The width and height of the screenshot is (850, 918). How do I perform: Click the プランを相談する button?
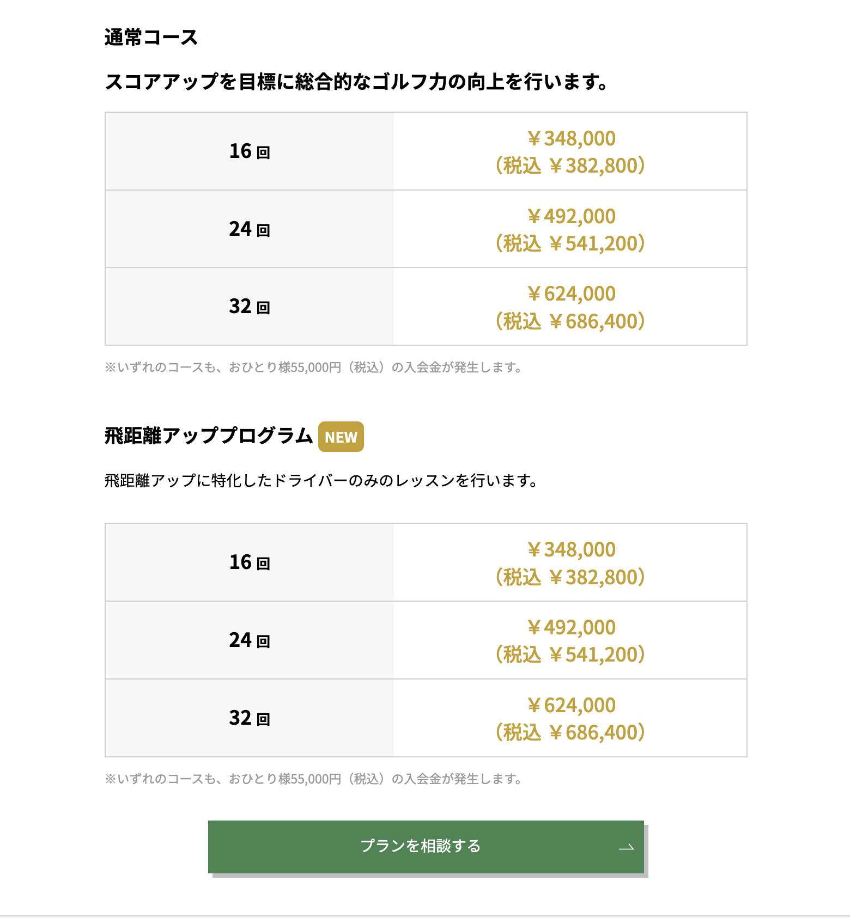pyautogui.click(x=420, y=846)
